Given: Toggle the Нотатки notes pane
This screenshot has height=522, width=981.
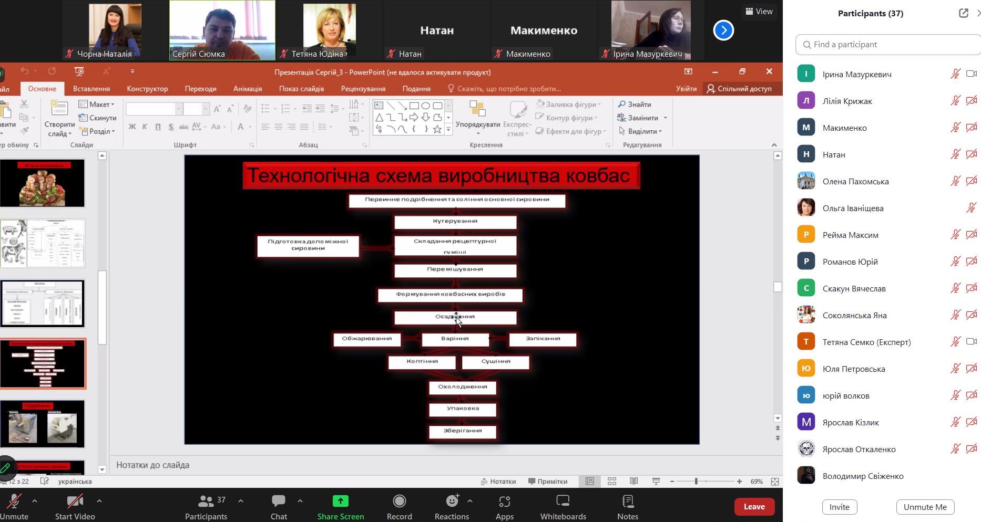Looking at the screenshot, I should 498,481.
